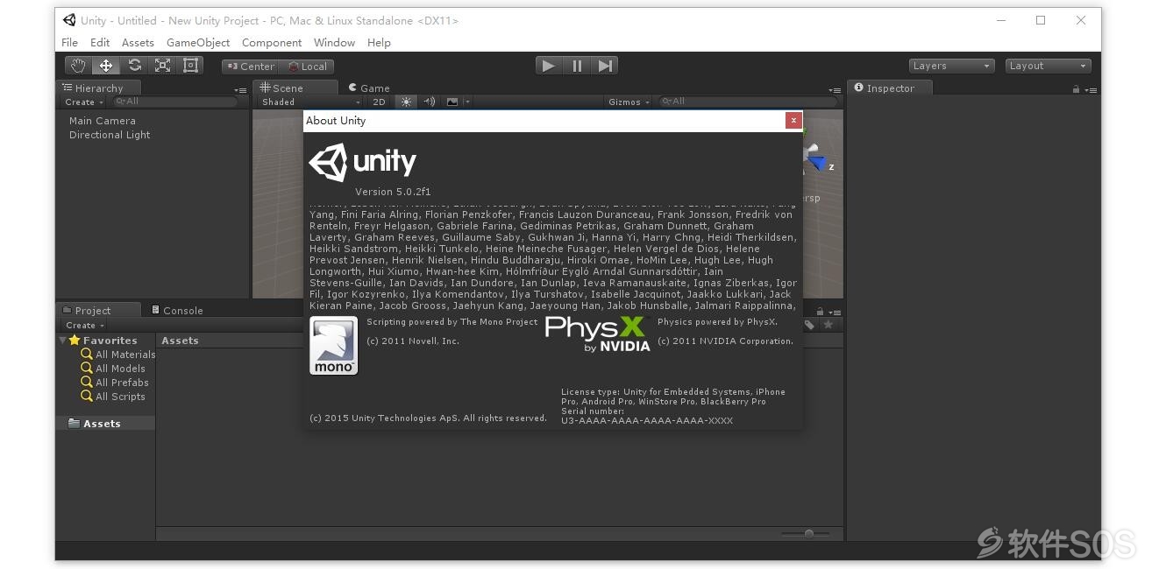This screenshot has height=569, width=1152.
Task: Open the Assets menu
Action: coord(138,43)
